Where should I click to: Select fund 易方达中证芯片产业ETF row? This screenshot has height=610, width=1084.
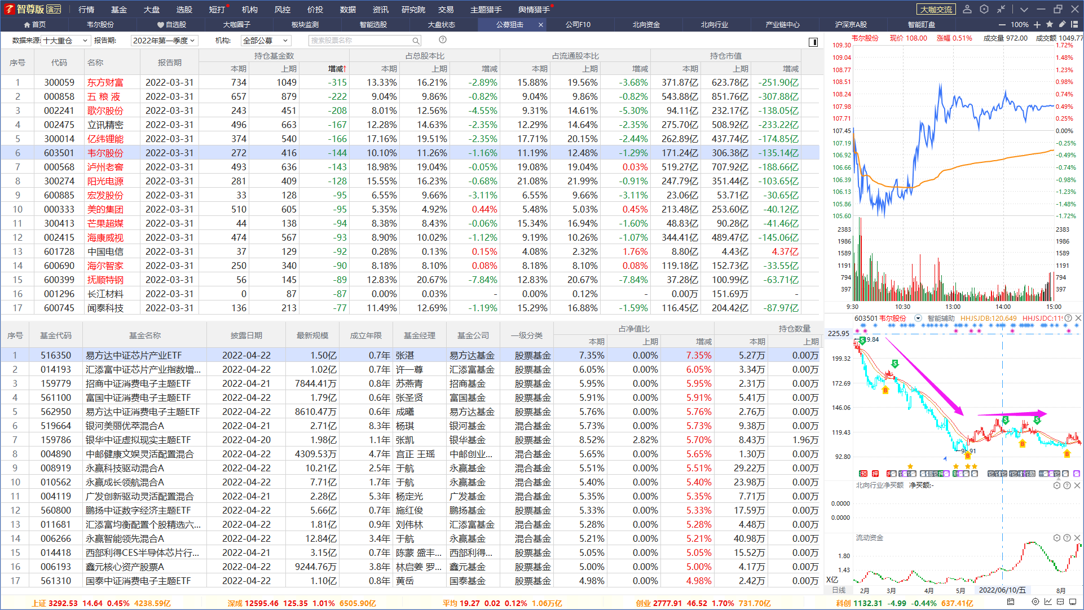pyautogui.click(x=410, y=355)
